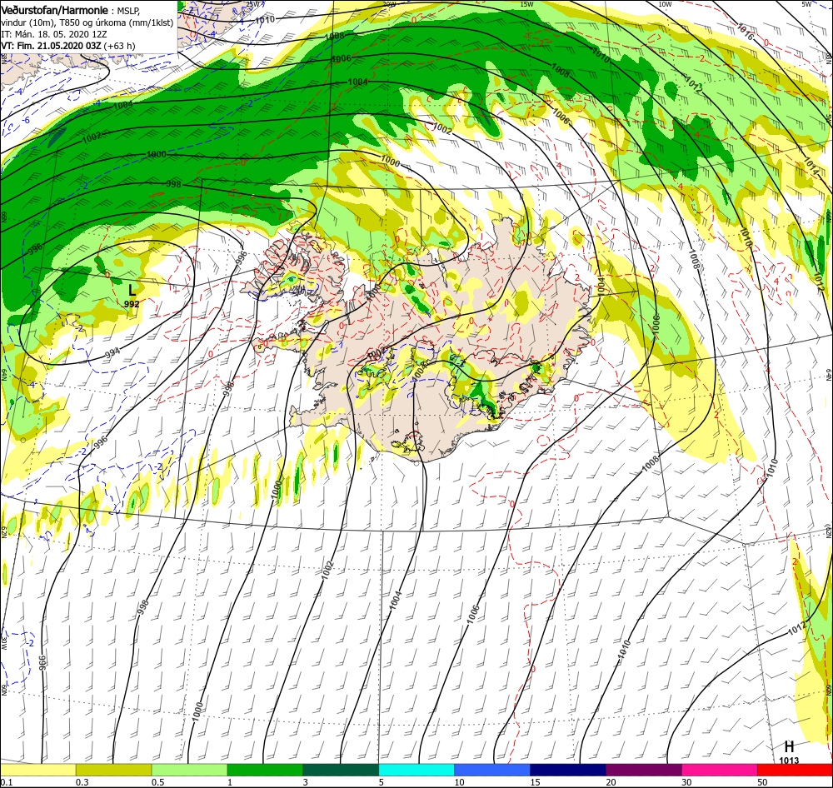Click the pink 30–50 legend band
The height and width of the screenshot is (788, 833).
coord(720,770)
